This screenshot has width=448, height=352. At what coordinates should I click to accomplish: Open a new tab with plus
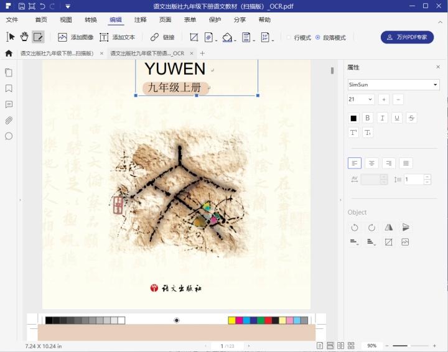202,53
